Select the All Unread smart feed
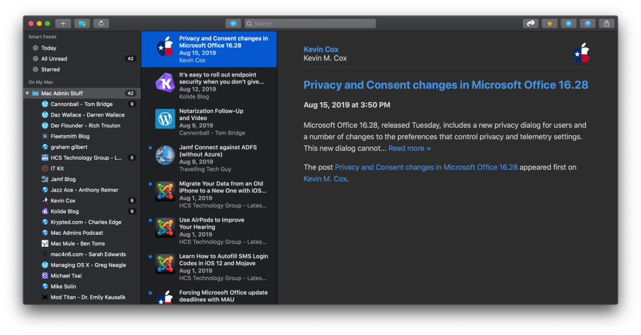Screen dimensions: 641x335 tap(54, 59)
